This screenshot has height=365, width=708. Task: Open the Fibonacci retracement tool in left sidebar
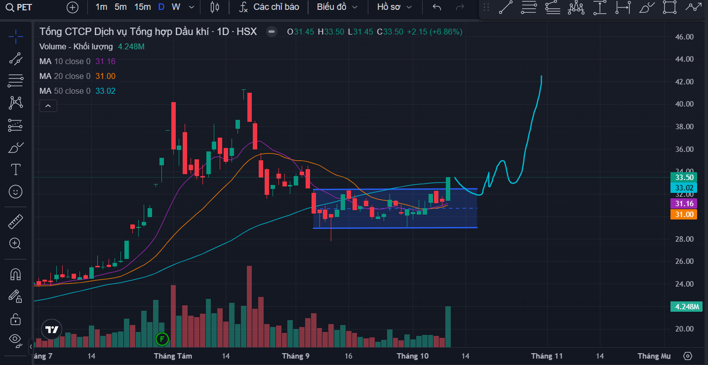[x=16, y=80]
